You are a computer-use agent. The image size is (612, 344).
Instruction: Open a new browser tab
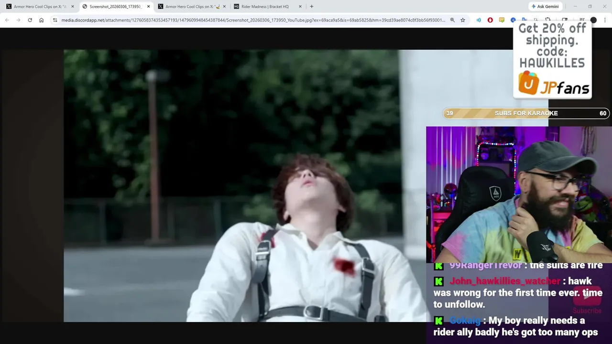coord(312,6)
